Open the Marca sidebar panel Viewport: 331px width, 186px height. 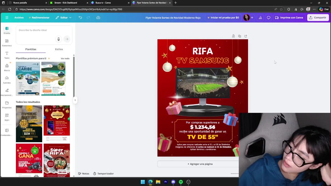7,68
